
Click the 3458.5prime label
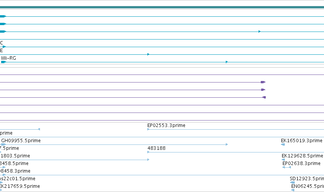tap(14, 163)
